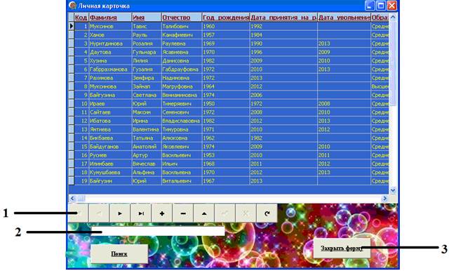
Task: Click the triangle edit record button
Action: point(204,213)
